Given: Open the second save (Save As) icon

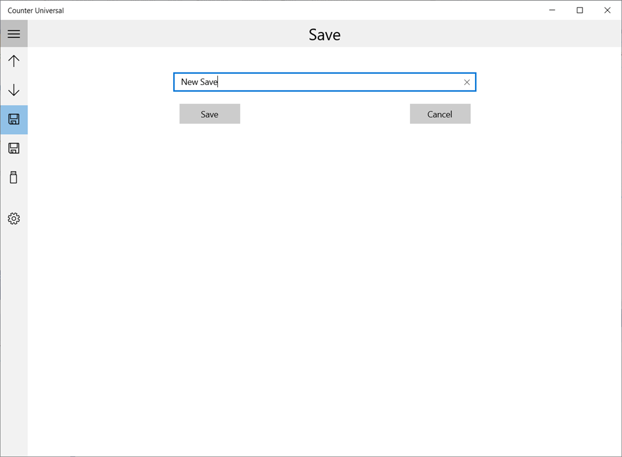Looking at the screenshot, I should tap(14, 148).
